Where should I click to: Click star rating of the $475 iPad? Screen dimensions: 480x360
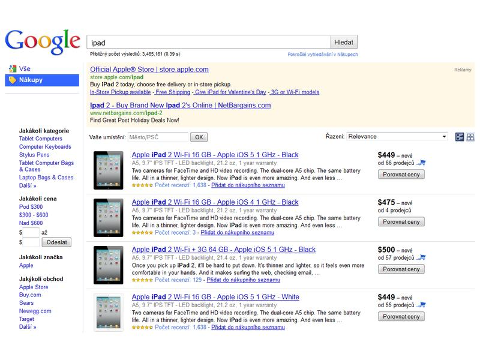(142, 233)
